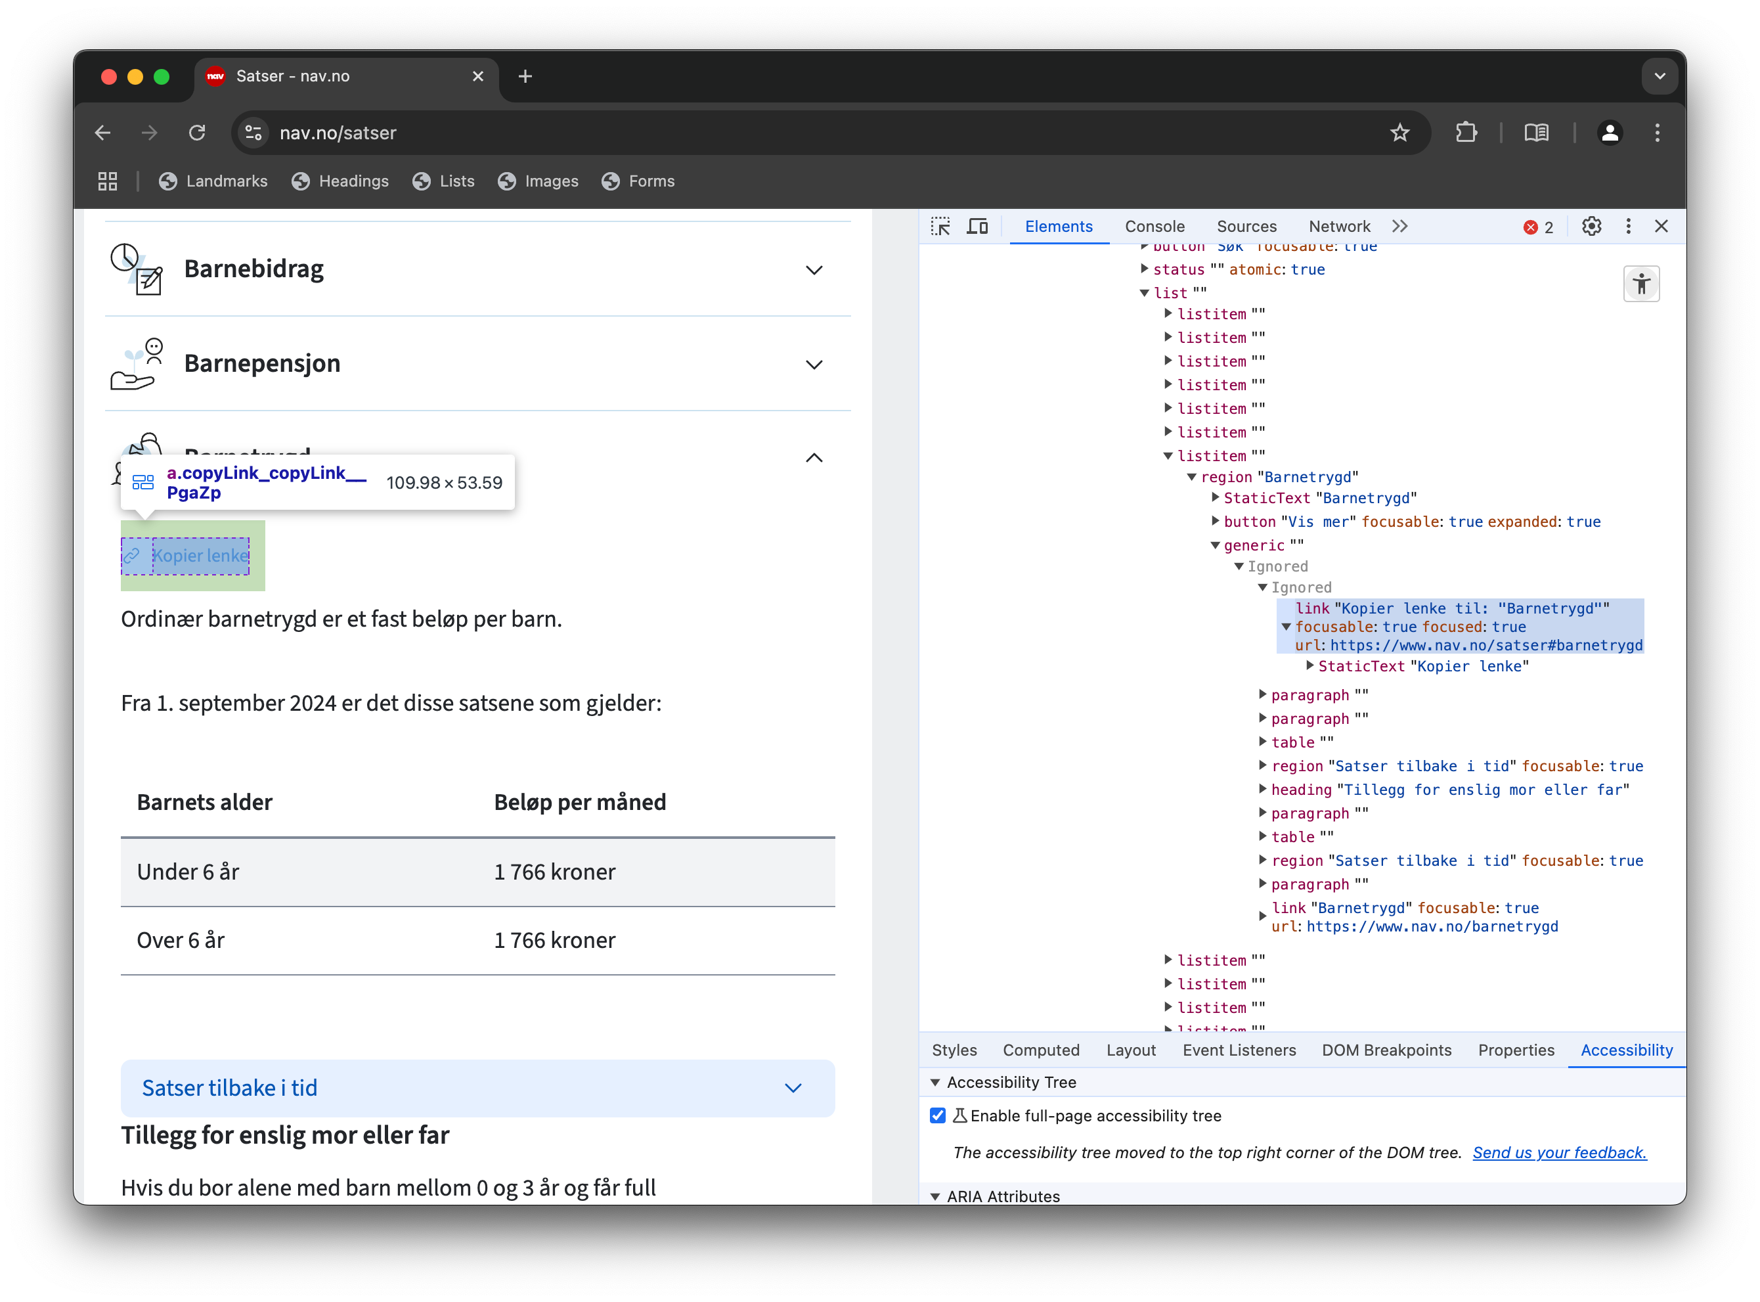Toggle the device toolbar icon

coord(978,227)
